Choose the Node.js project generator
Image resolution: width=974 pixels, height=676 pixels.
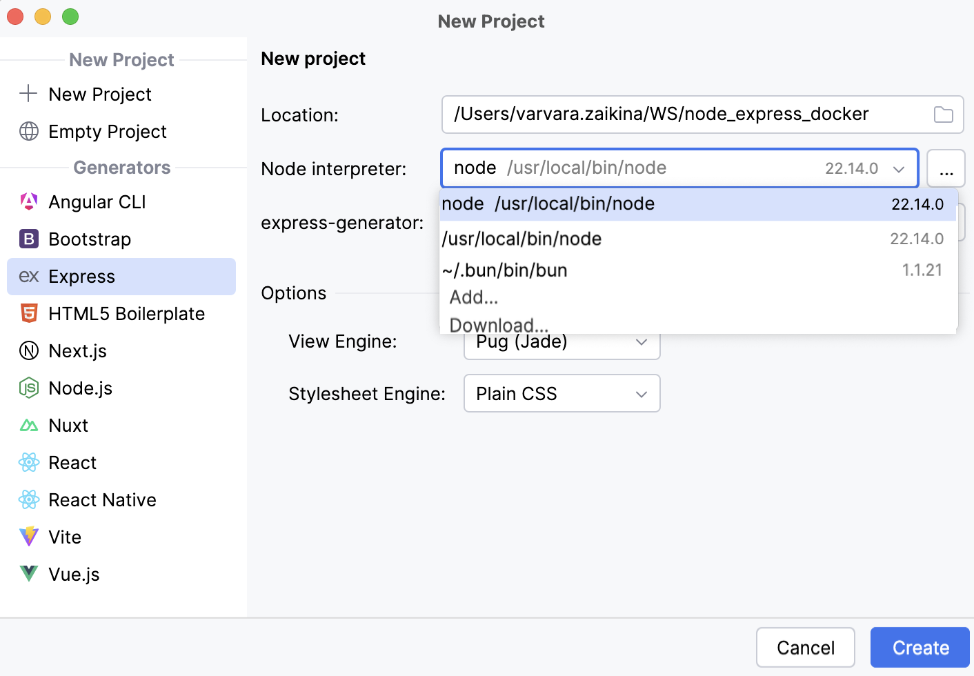pos(80,388)
